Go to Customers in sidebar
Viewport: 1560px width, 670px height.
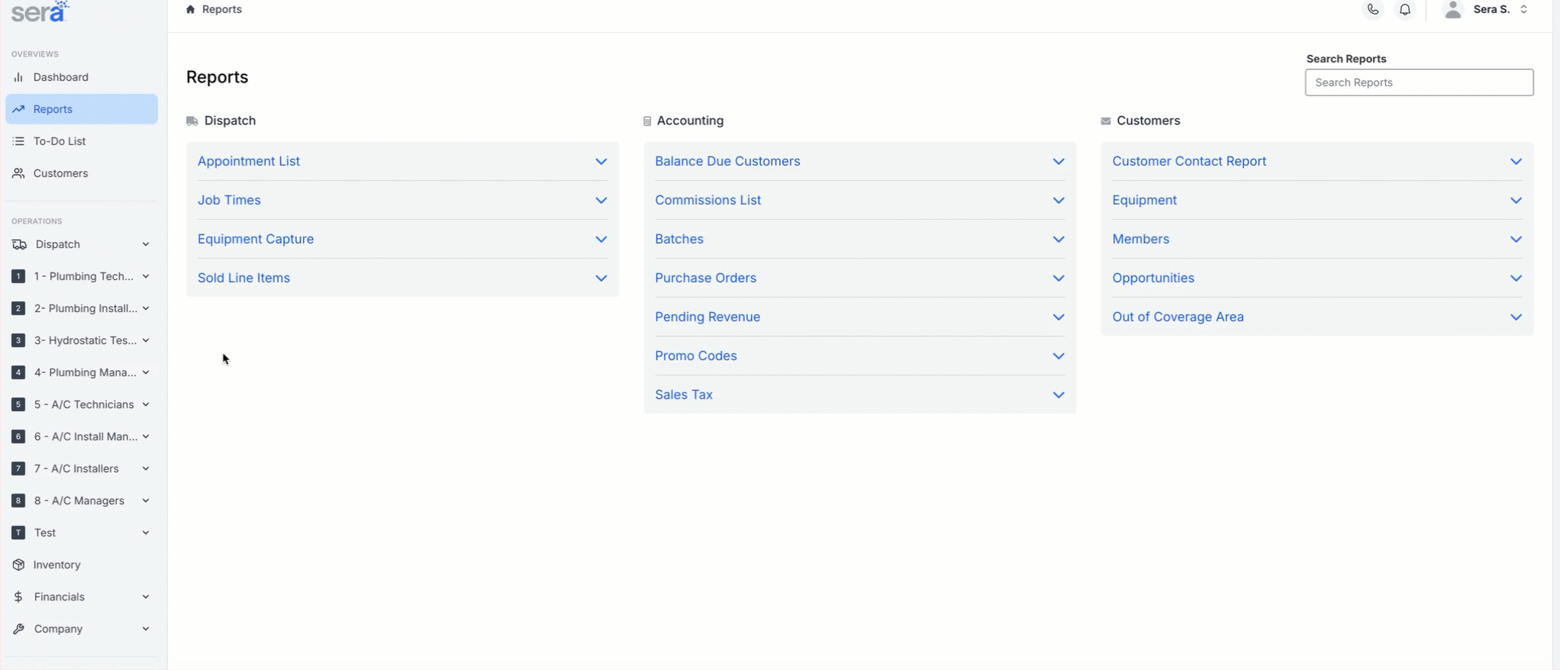pos(60,173)
